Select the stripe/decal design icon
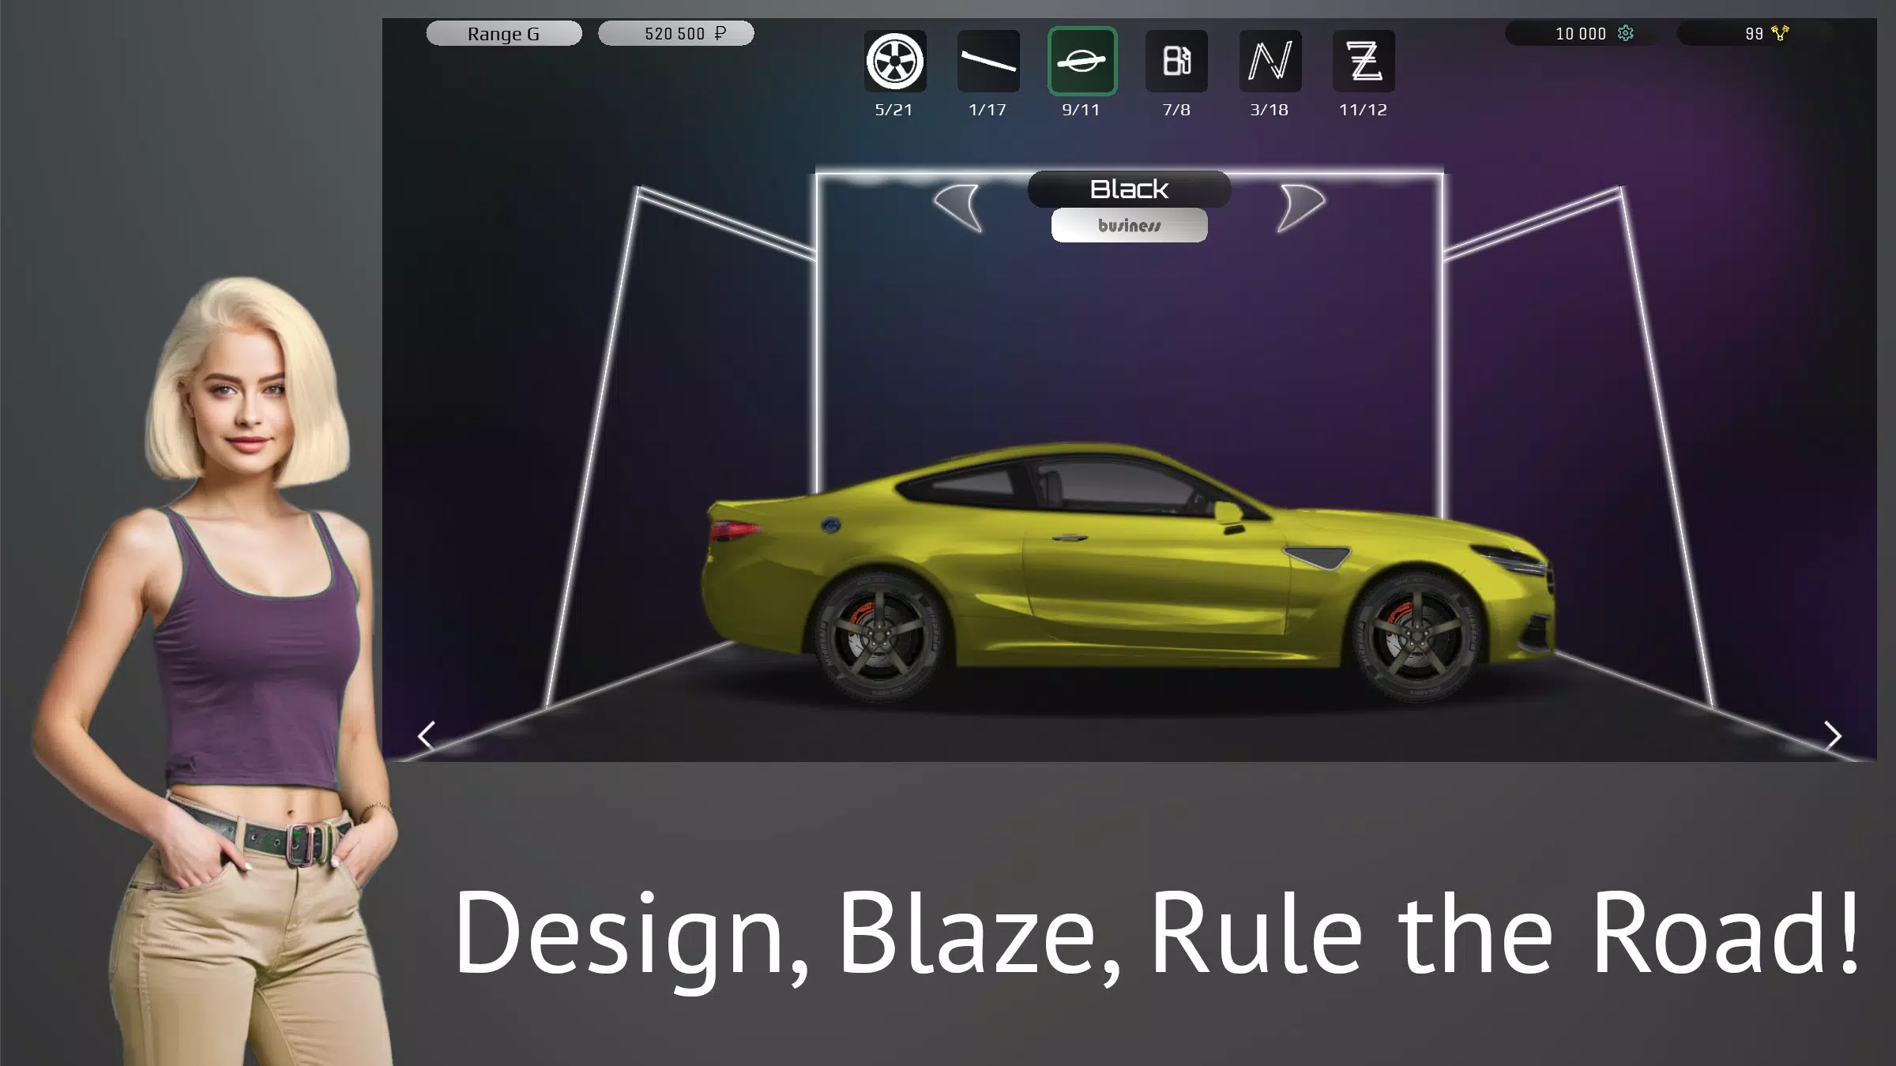Screen dimensions: 1896x1066 pyautogui.click(x=988, y=61)
